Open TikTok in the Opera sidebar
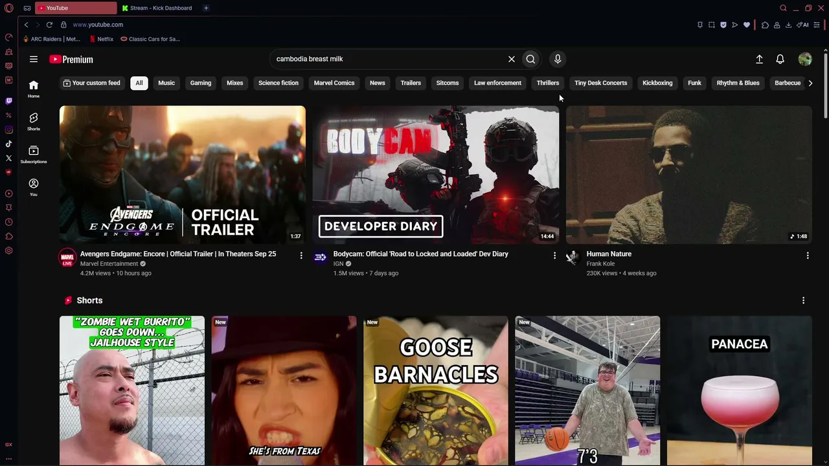This screenshot has width=829, height=466. pos(9,144)
